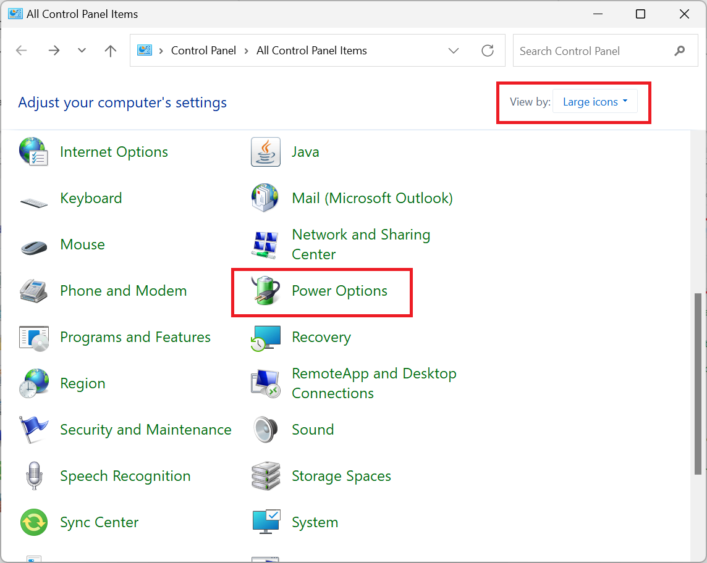Open the Storage Spaces drives icon

[266, 476]
